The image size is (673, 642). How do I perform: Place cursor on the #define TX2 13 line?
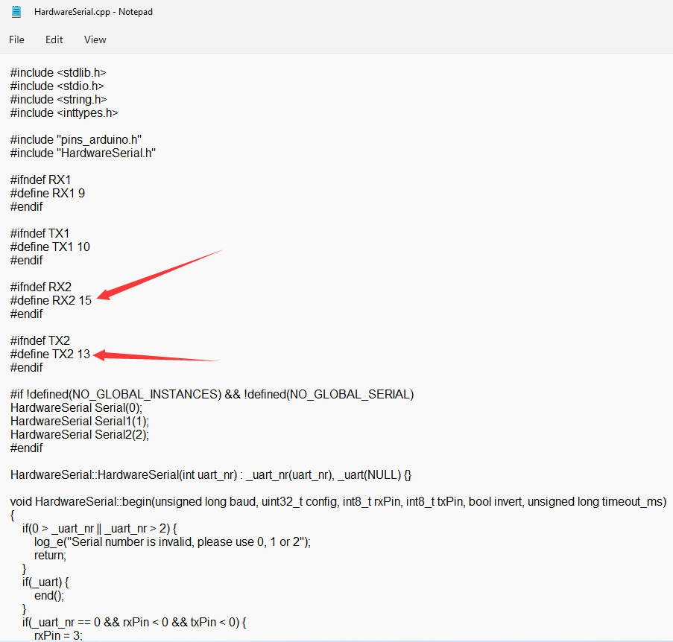(50, 355)
